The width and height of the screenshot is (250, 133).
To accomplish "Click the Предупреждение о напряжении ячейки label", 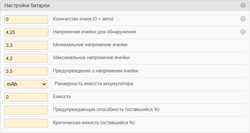I will pyautogui.click(x=96, y=71).
